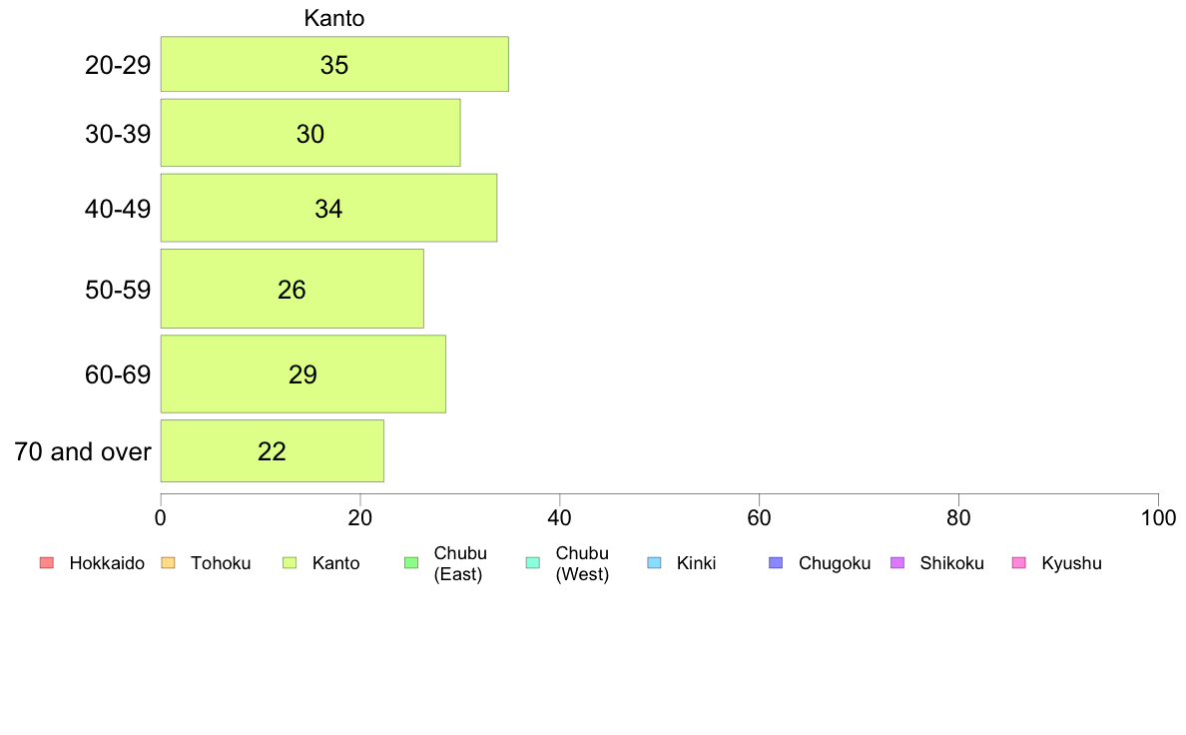Click the 70 and over axis label
1186x735 pixels.
pos(83,452)
